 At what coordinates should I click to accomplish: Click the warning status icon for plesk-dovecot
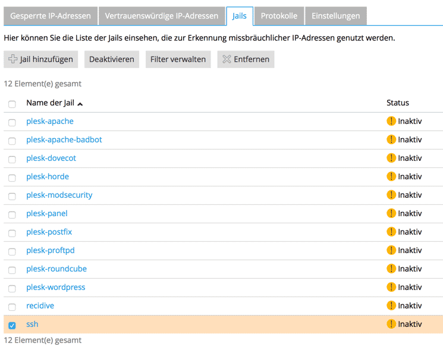point(391,158)
